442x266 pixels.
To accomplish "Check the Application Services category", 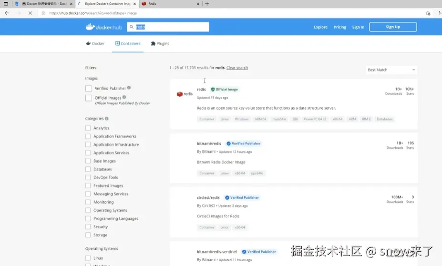I will (88, 153).
